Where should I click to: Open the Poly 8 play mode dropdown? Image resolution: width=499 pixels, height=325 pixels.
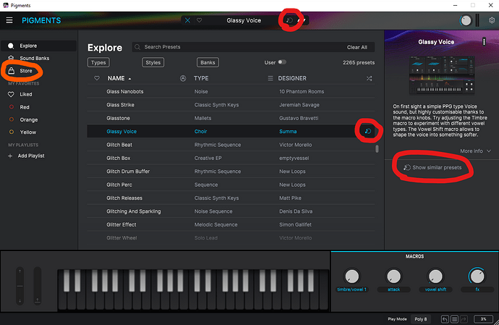421,319
